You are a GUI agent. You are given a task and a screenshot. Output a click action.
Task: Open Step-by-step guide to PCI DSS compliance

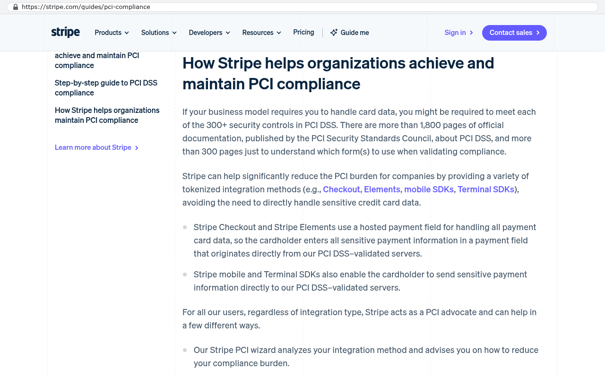pyautogui.click(x=106, y=88)
